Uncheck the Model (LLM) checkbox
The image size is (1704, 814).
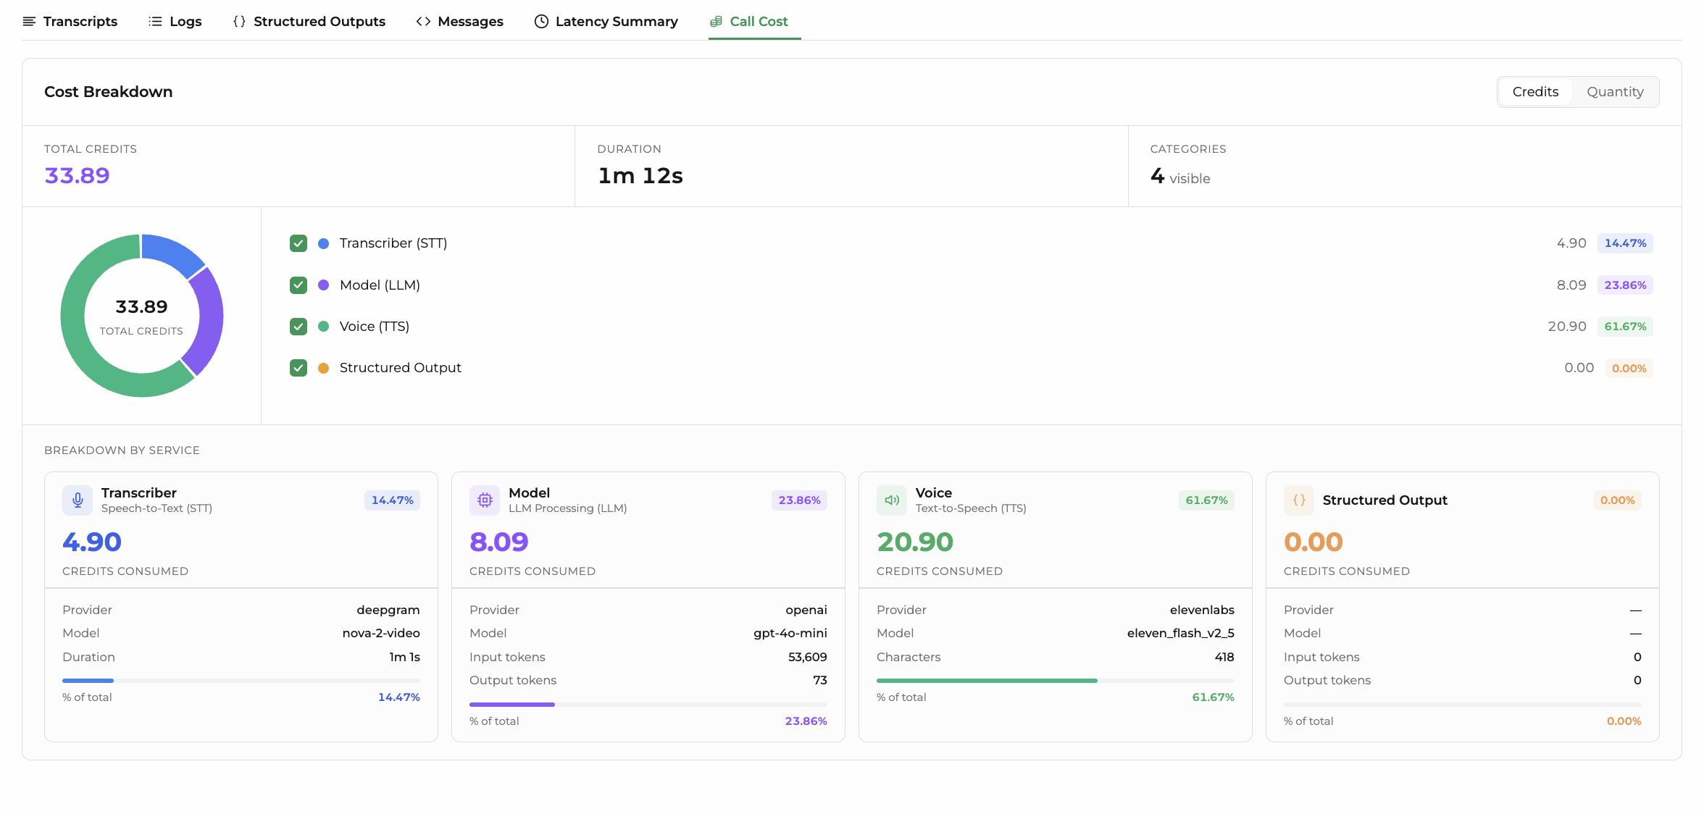click(298, 285)
